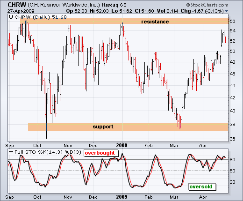243x201 pixels.
Task: Click the blue dropdown arrow beside Chg value
Action: point(227,11)
